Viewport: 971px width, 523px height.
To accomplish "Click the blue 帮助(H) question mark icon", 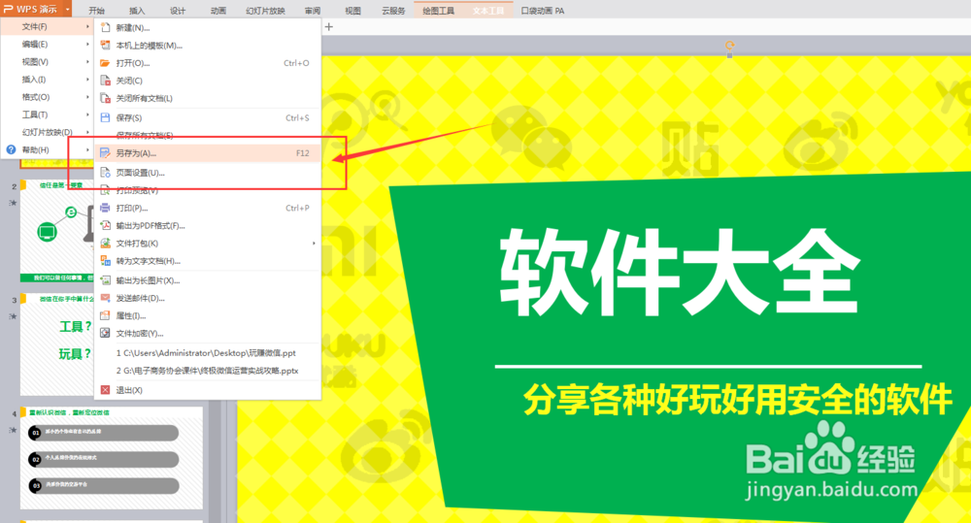I will (x=11, y=149).
